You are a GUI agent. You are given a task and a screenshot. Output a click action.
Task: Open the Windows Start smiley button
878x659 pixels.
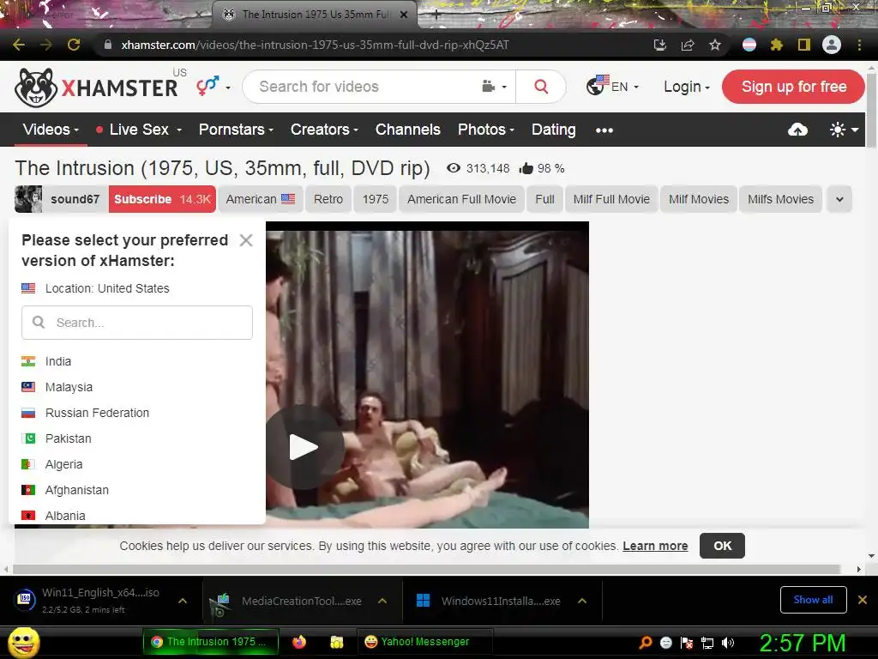tap(24, 642)
